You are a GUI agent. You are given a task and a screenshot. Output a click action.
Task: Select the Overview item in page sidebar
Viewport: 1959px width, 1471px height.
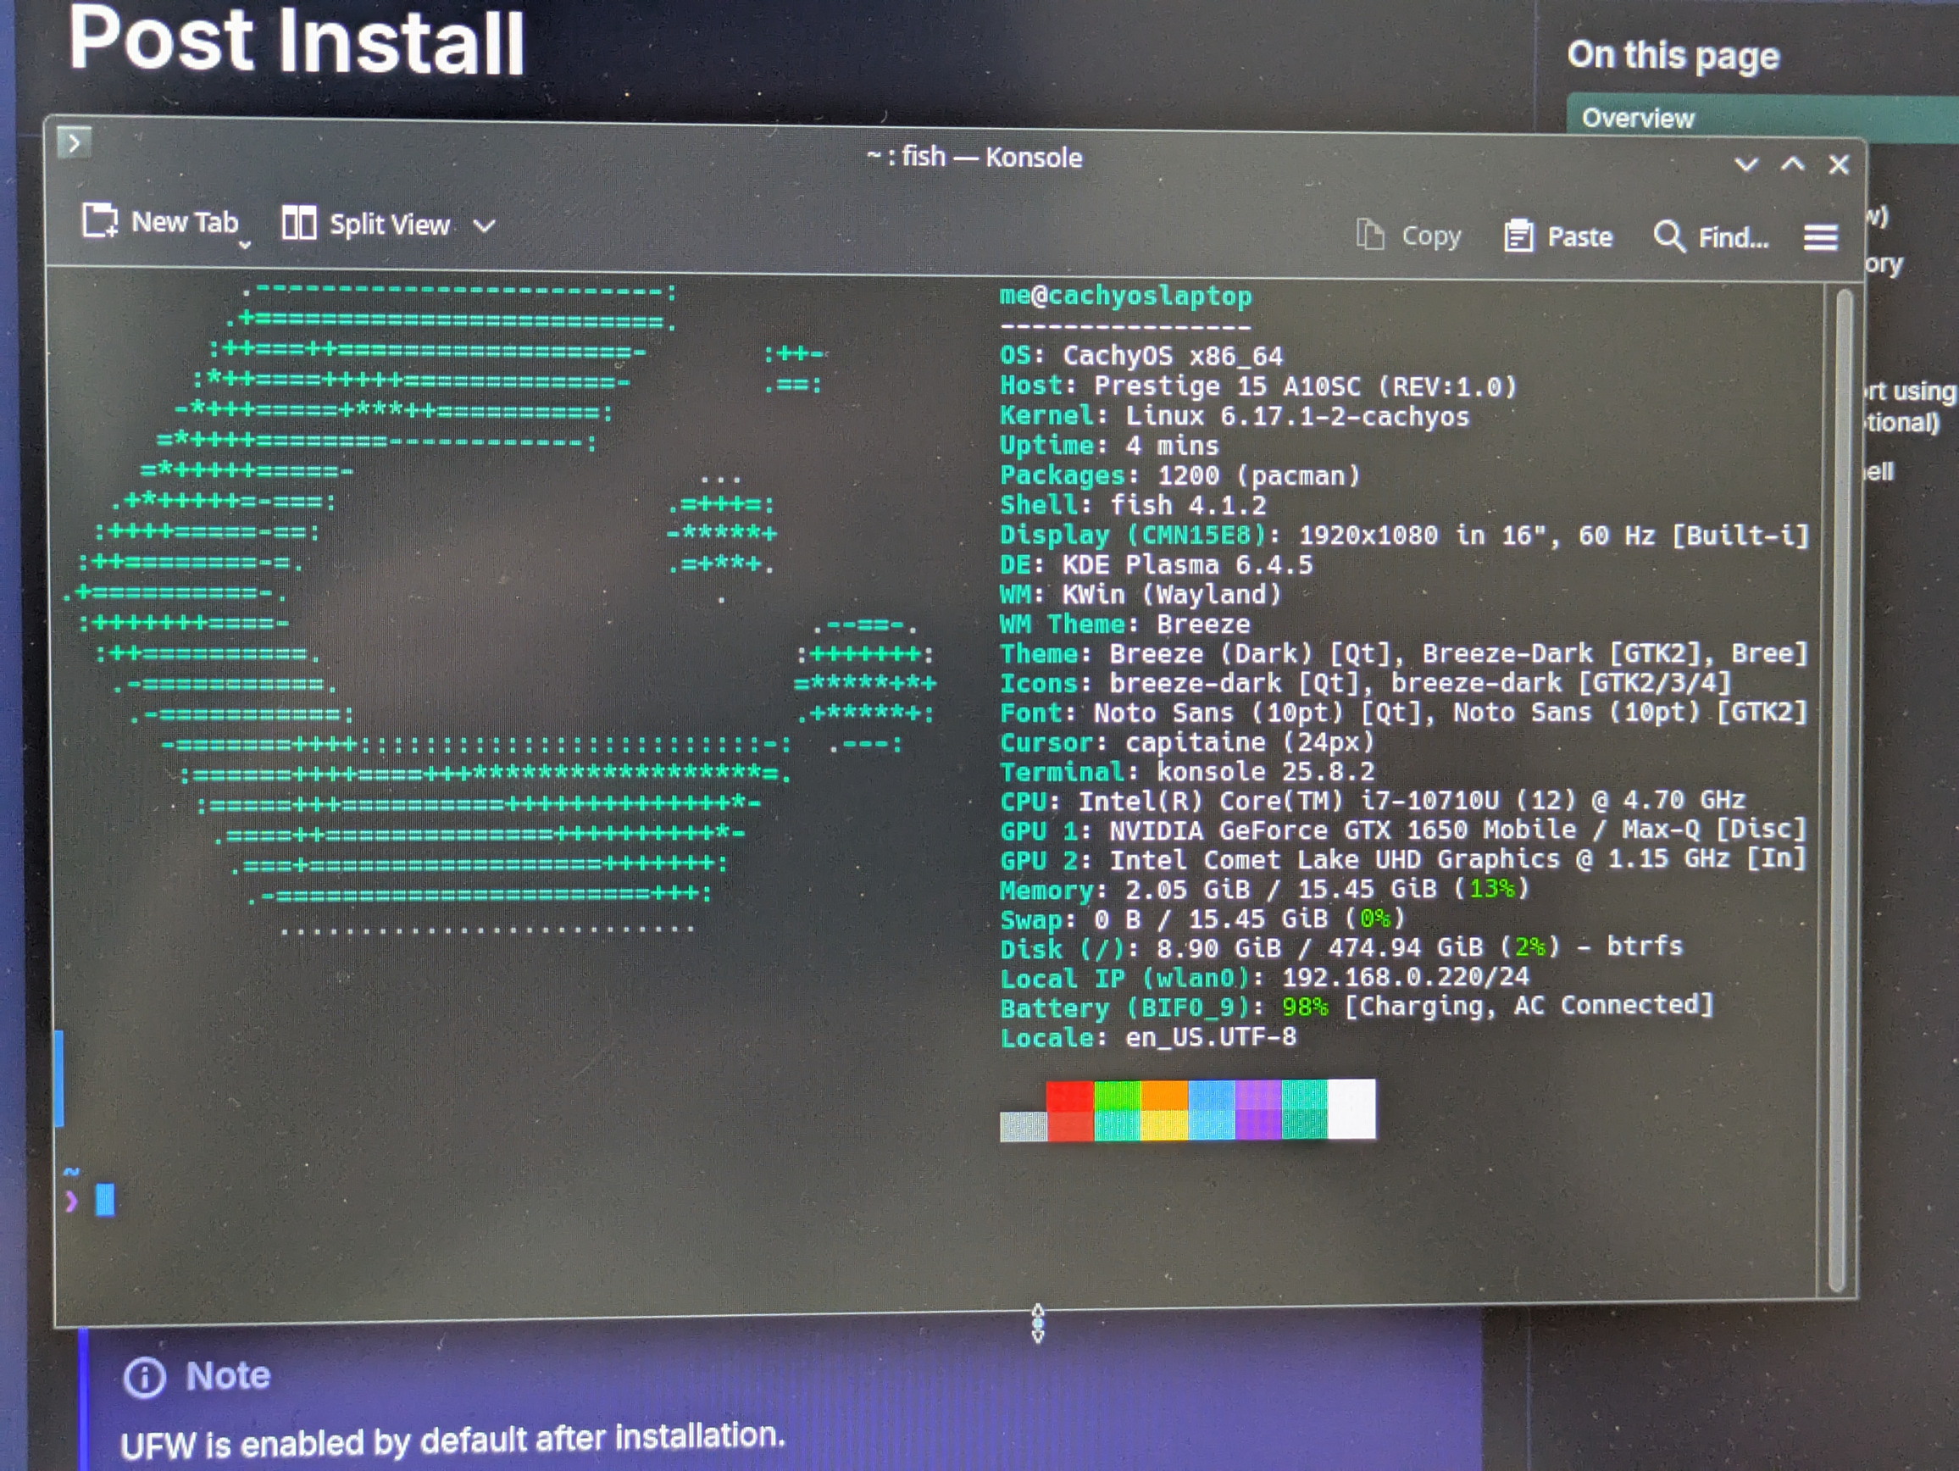click(x=1638, y=119)
